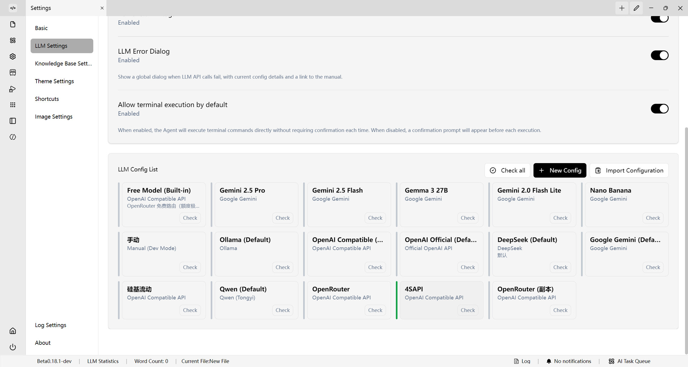Open the apps grid icon in sidebar
This screenshot has height=367, width=688.
tap(13, 105)
